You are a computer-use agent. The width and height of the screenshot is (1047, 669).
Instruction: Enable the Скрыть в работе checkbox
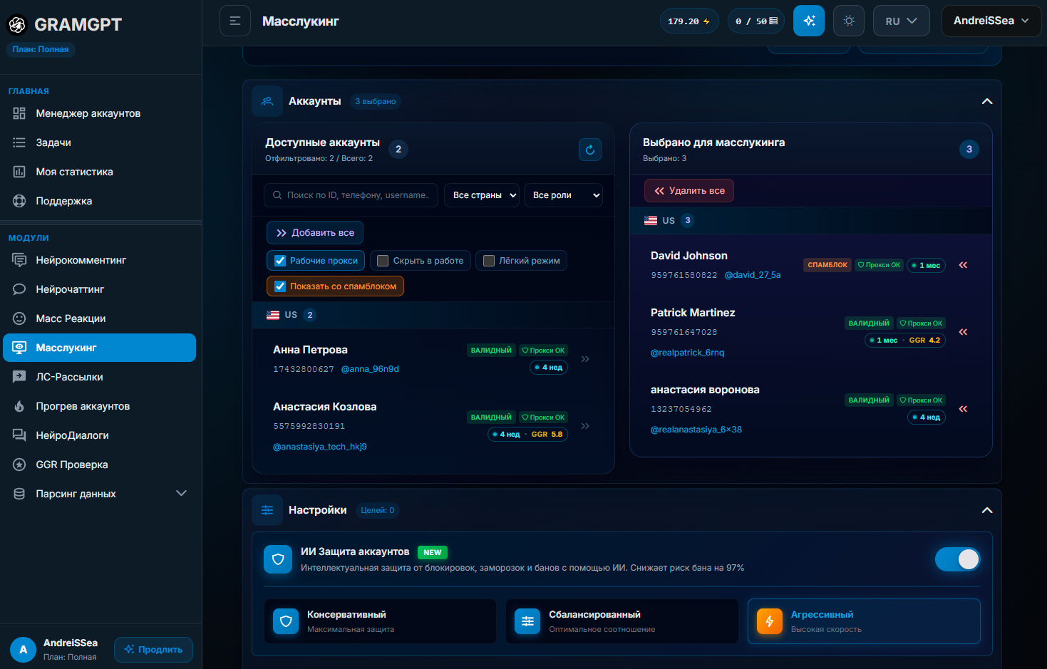383,261
